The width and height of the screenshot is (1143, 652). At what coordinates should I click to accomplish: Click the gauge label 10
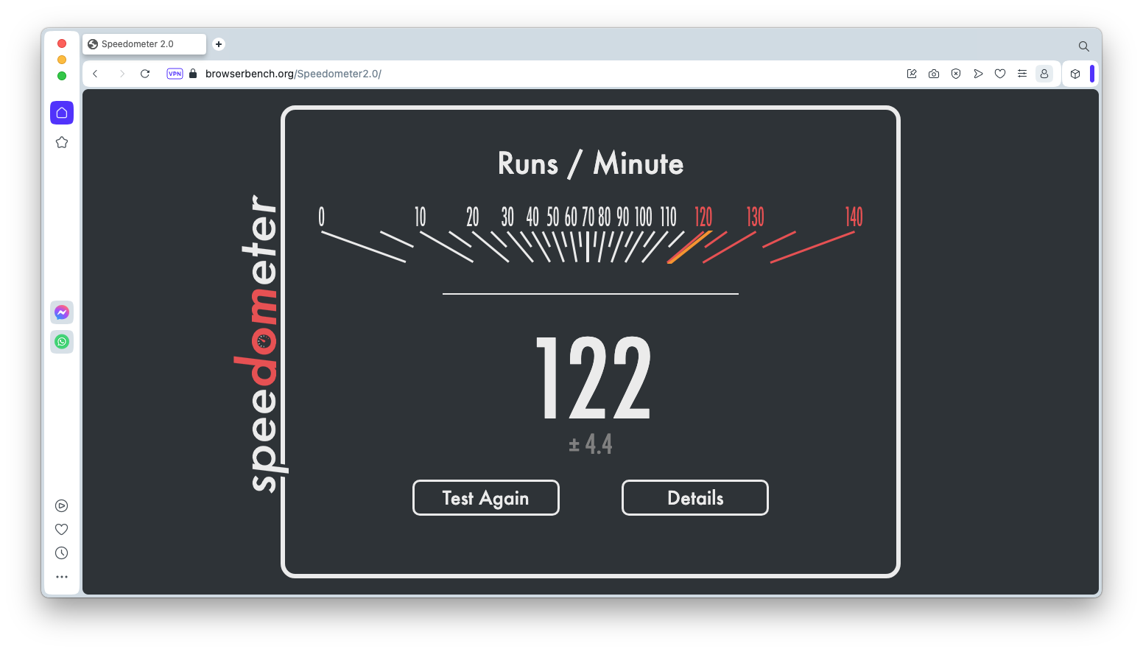click(x=421, y=217)
